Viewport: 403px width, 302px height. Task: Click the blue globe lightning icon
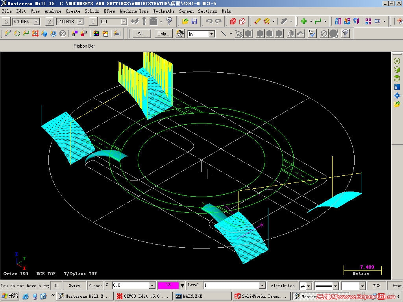[54, 34]
